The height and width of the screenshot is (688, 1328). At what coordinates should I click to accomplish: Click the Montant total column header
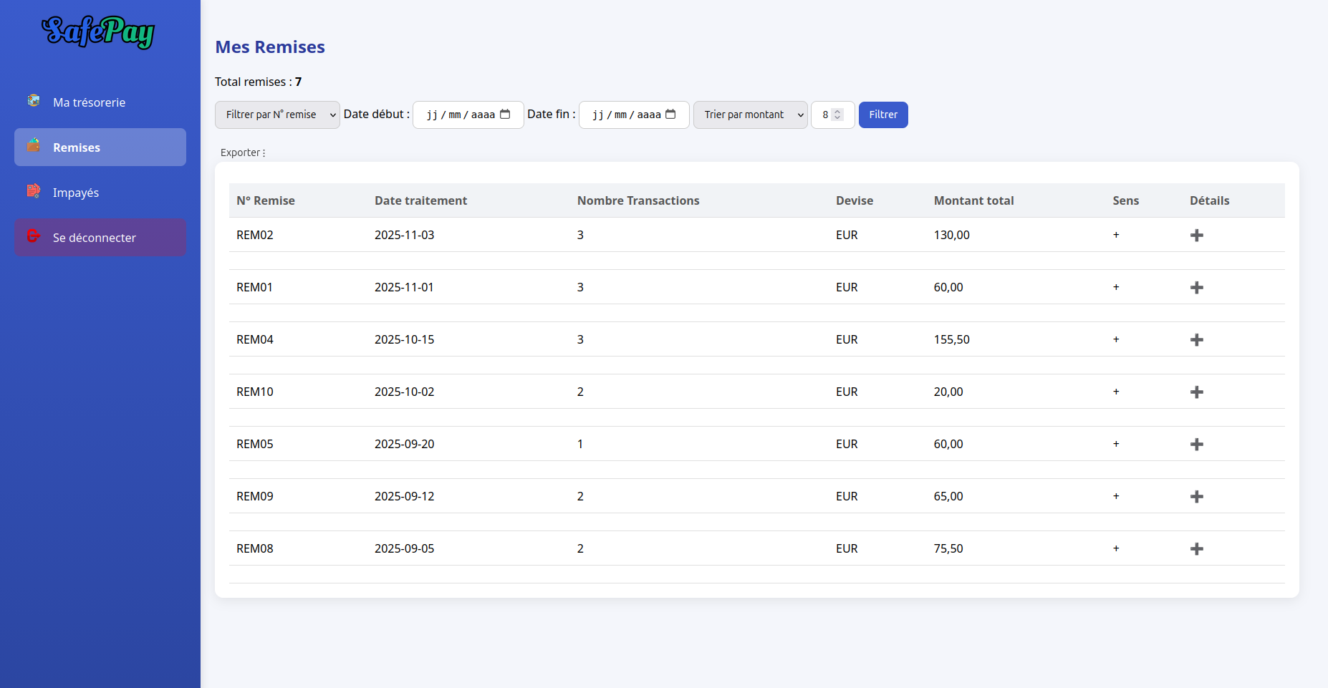973,201
